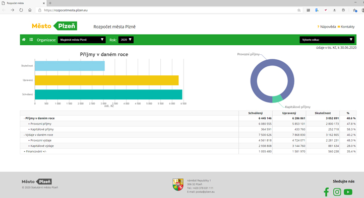Collapse the Výdaje v daném roce row
364x198 pixels.
point(38,135)
